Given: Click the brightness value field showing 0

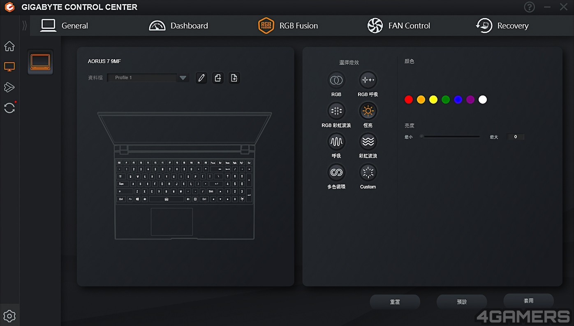Looking at the screenshot, I should pyautogui.click(x=515, y=137).
